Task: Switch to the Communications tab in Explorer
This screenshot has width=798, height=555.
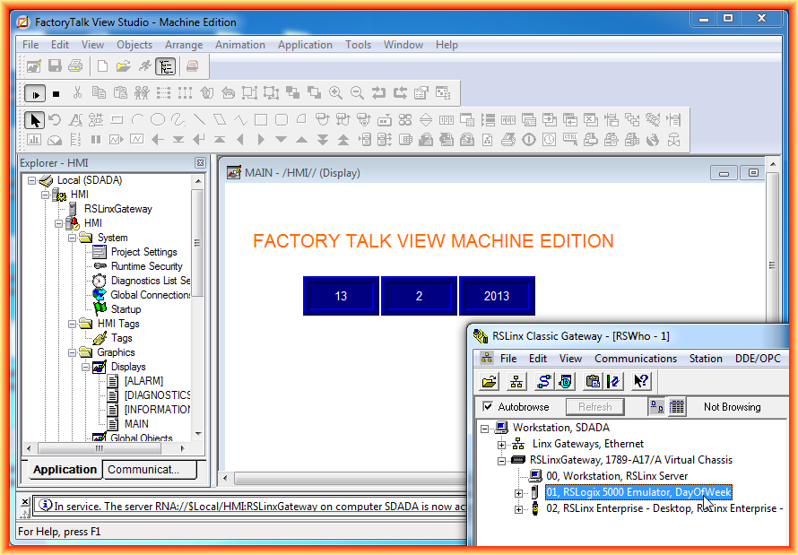Action: point(152,469)
